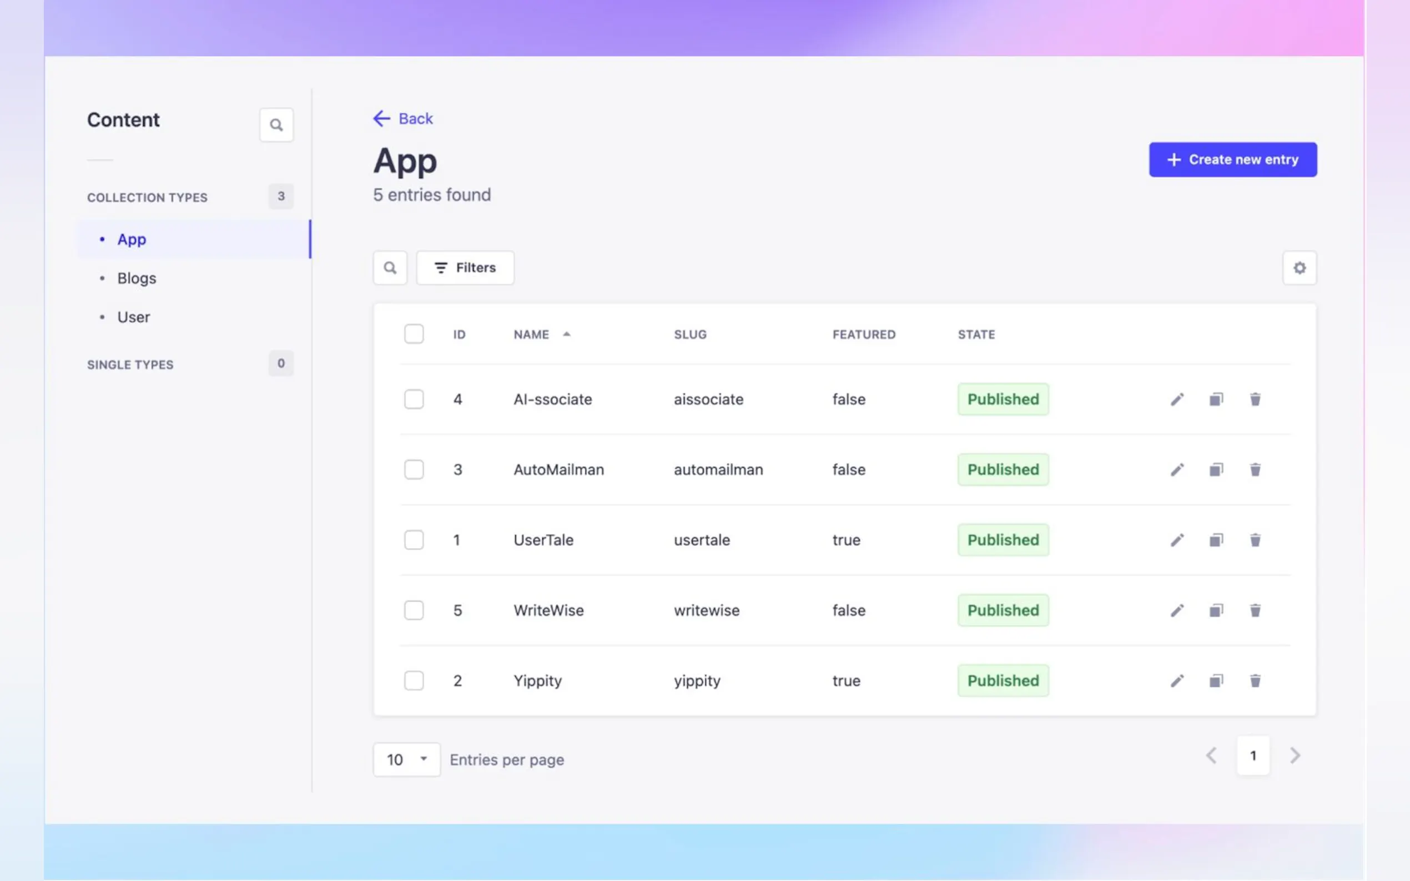Open the Content sidebar search
Image resolution: width=1410 pixels, height=881 pixels.
click(276, 125)
